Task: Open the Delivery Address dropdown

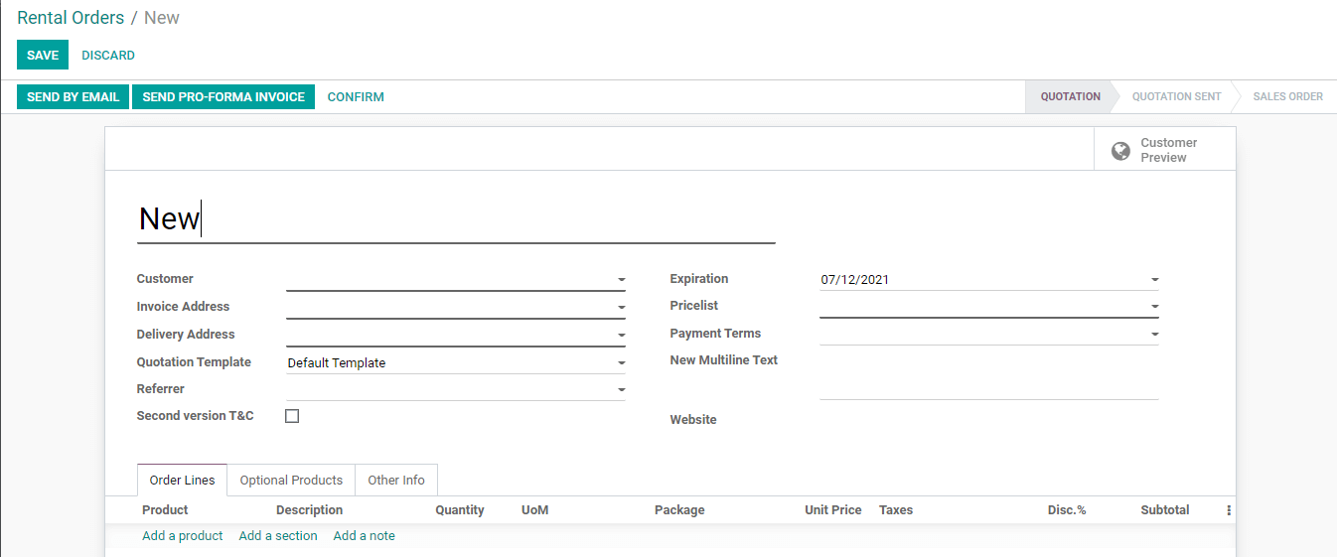Action: click(x=621, y=336)
